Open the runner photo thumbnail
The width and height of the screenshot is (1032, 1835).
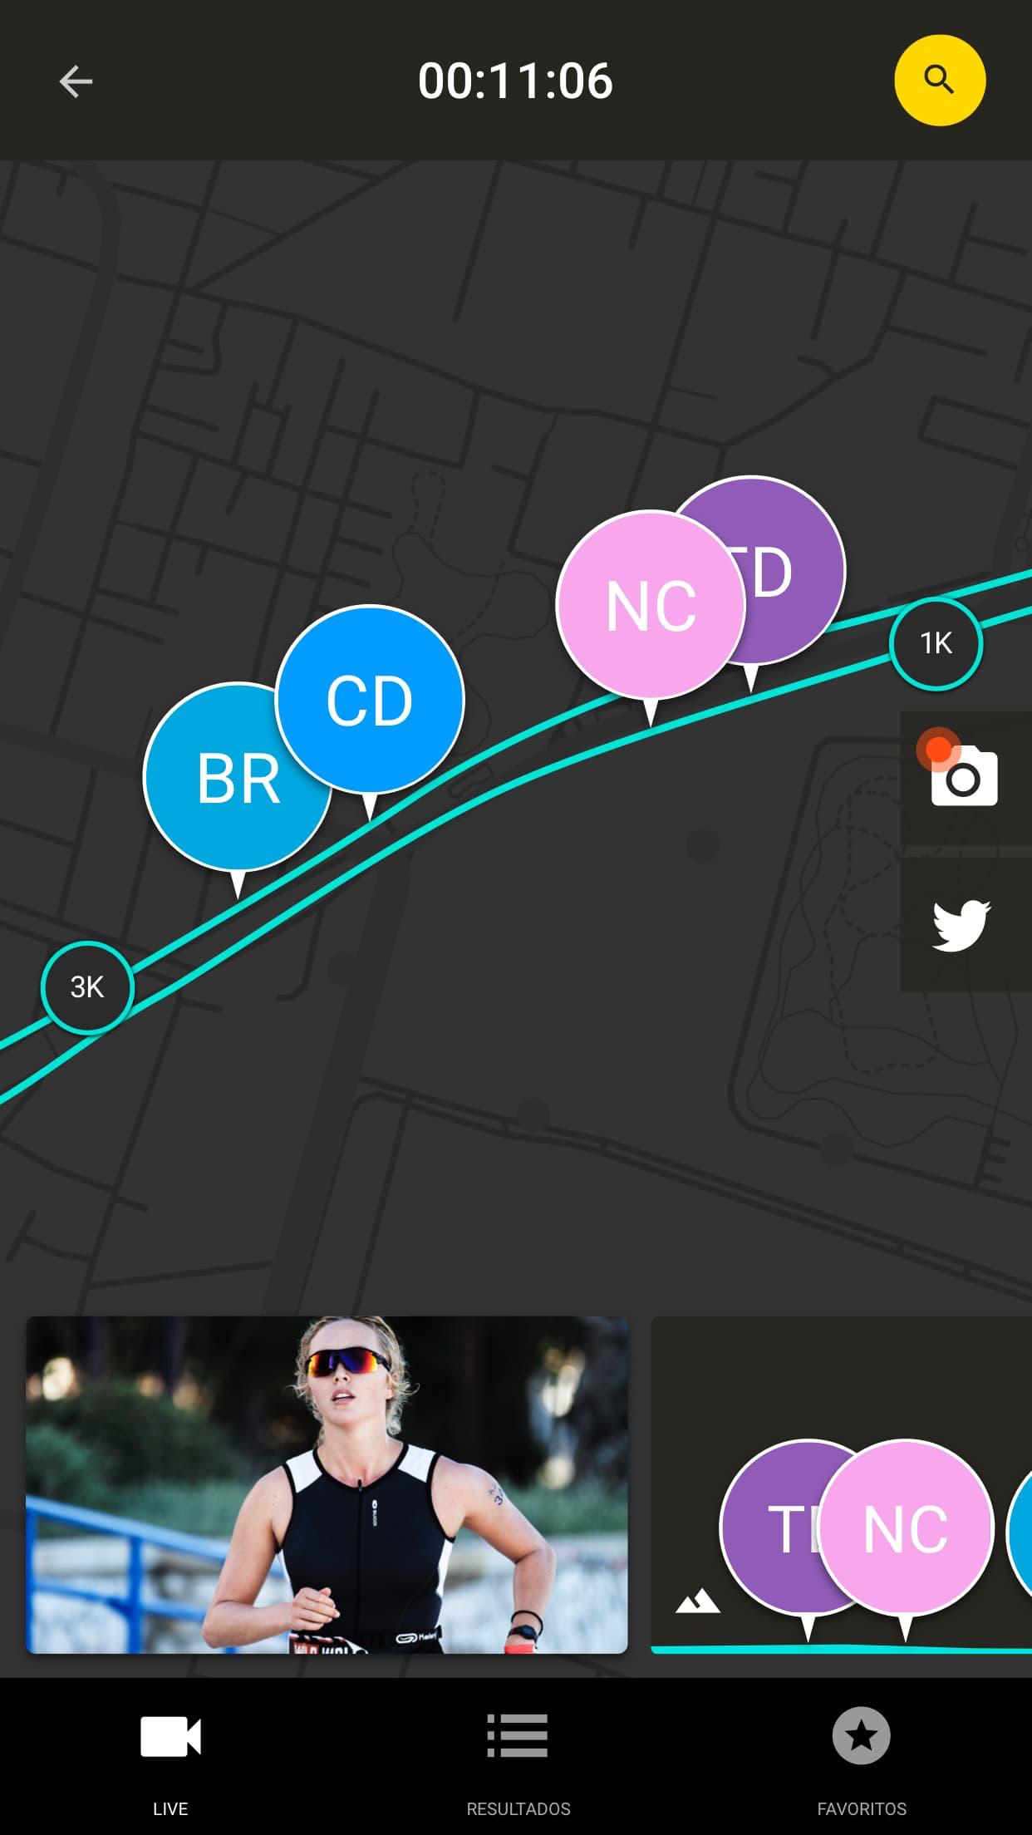[327, 1484]
